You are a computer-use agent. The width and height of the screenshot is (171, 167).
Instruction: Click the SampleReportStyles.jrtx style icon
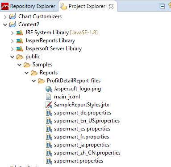(49, 105)
